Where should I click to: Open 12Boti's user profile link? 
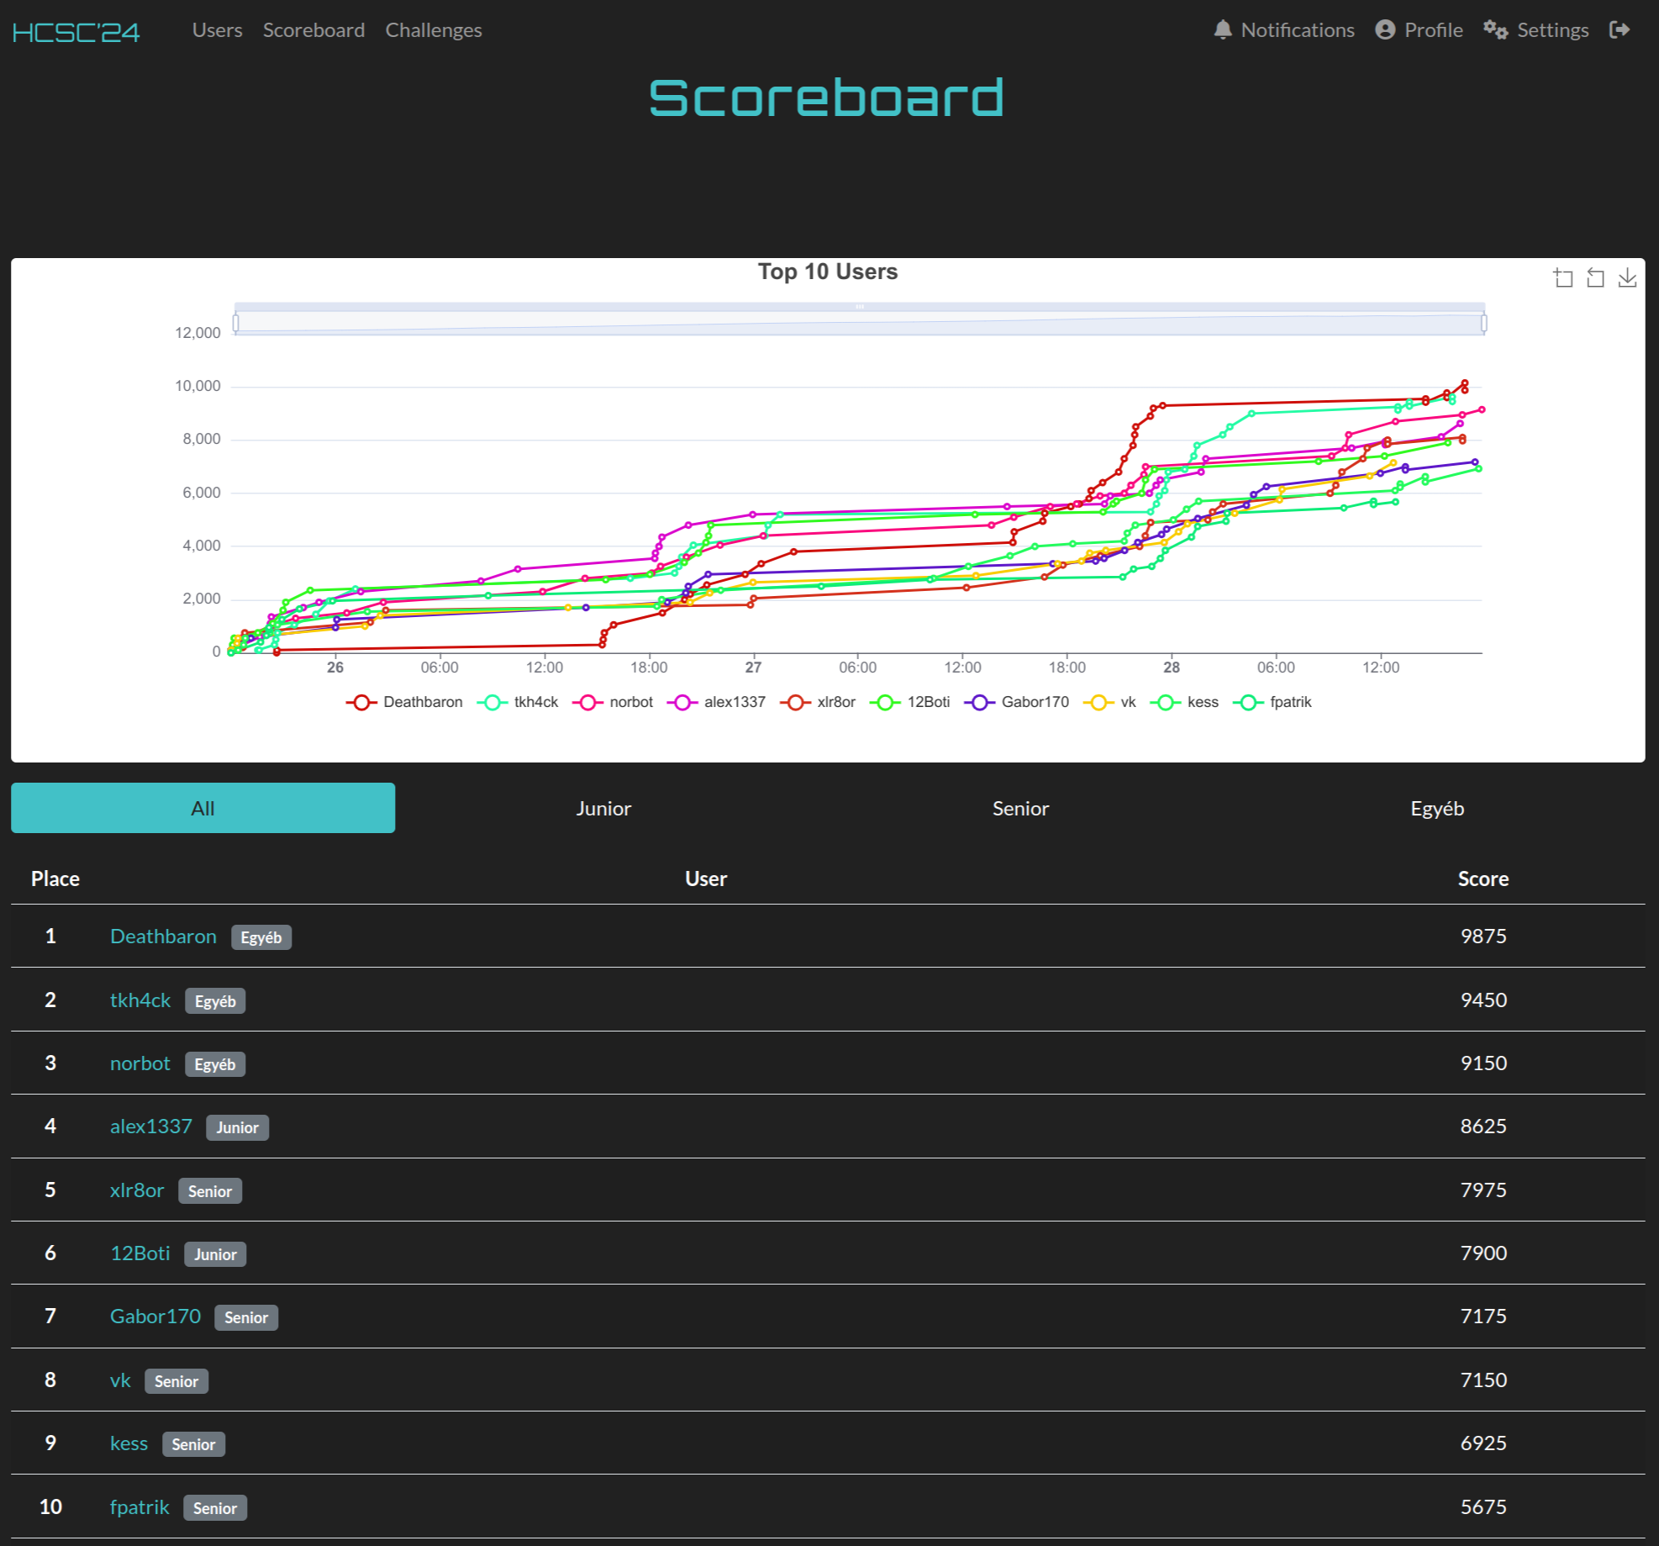[140, 1253]
